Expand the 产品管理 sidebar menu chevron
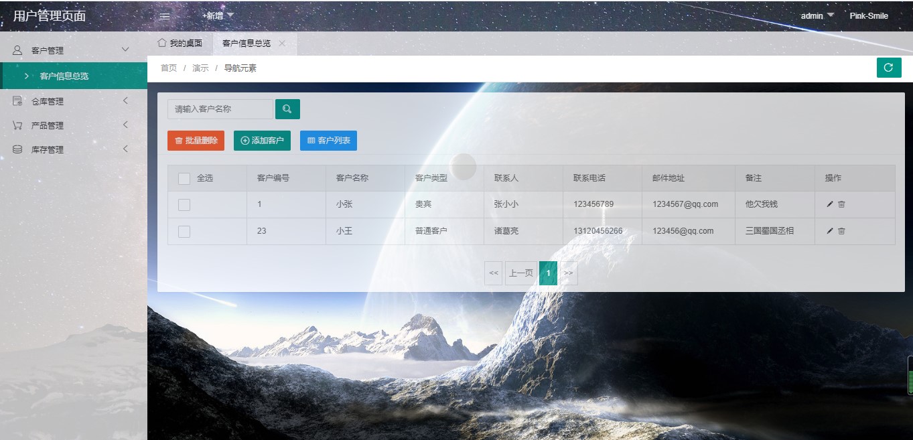The image size is (913, 440). pos(125,125)
